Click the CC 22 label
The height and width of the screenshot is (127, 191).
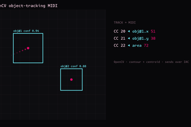(x=119, y=45)
